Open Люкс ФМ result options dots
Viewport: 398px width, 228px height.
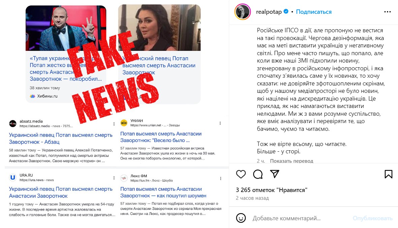(x=221, y=178)
